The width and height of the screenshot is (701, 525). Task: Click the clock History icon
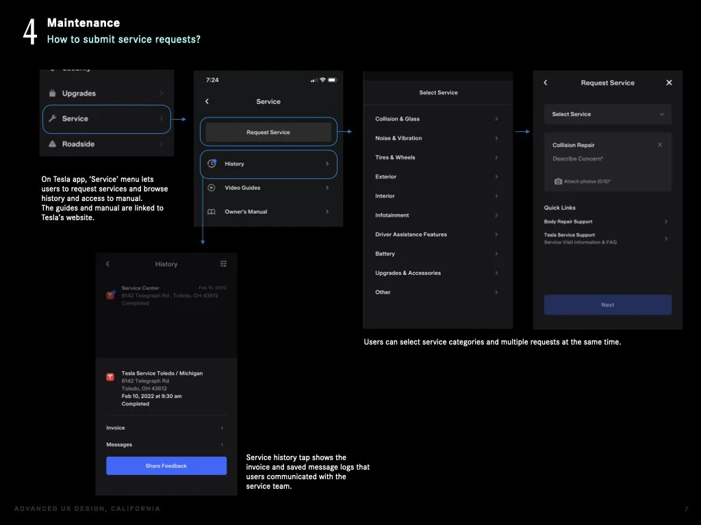[x=212, y=163]
